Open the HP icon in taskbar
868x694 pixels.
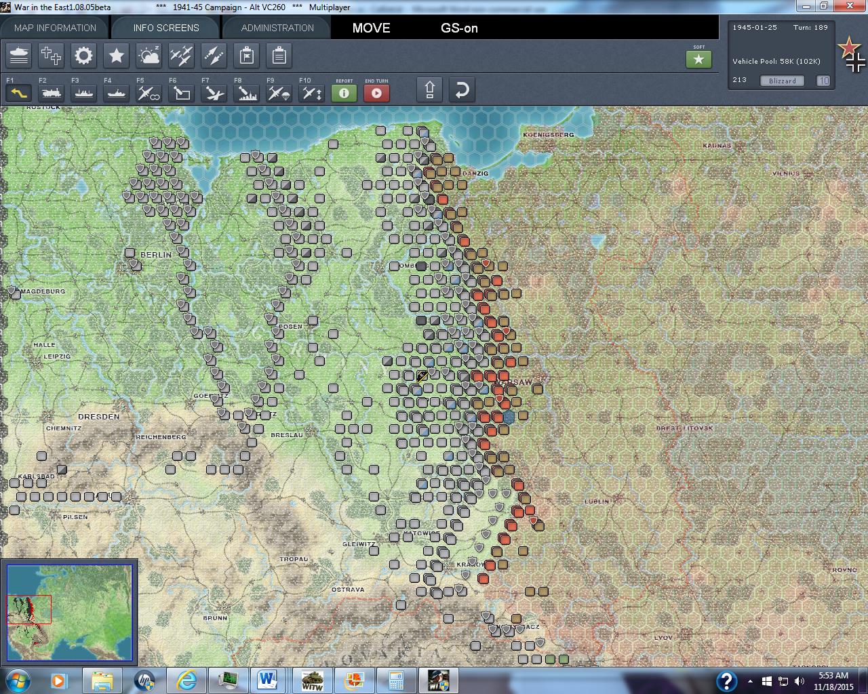[x=144, y=680]
